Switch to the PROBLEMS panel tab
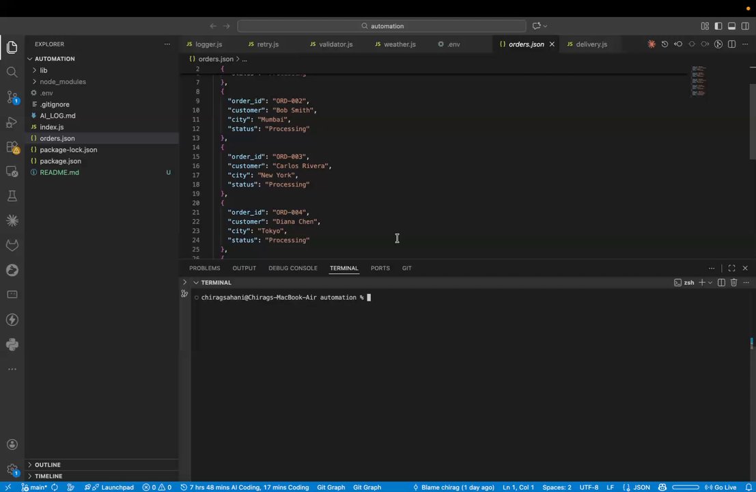The height and width of the screenshot is (492, 756). coord(204,268)
